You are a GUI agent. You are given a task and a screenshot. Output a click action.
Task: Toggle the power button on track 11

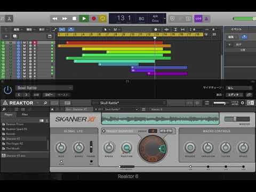point(19,43)
